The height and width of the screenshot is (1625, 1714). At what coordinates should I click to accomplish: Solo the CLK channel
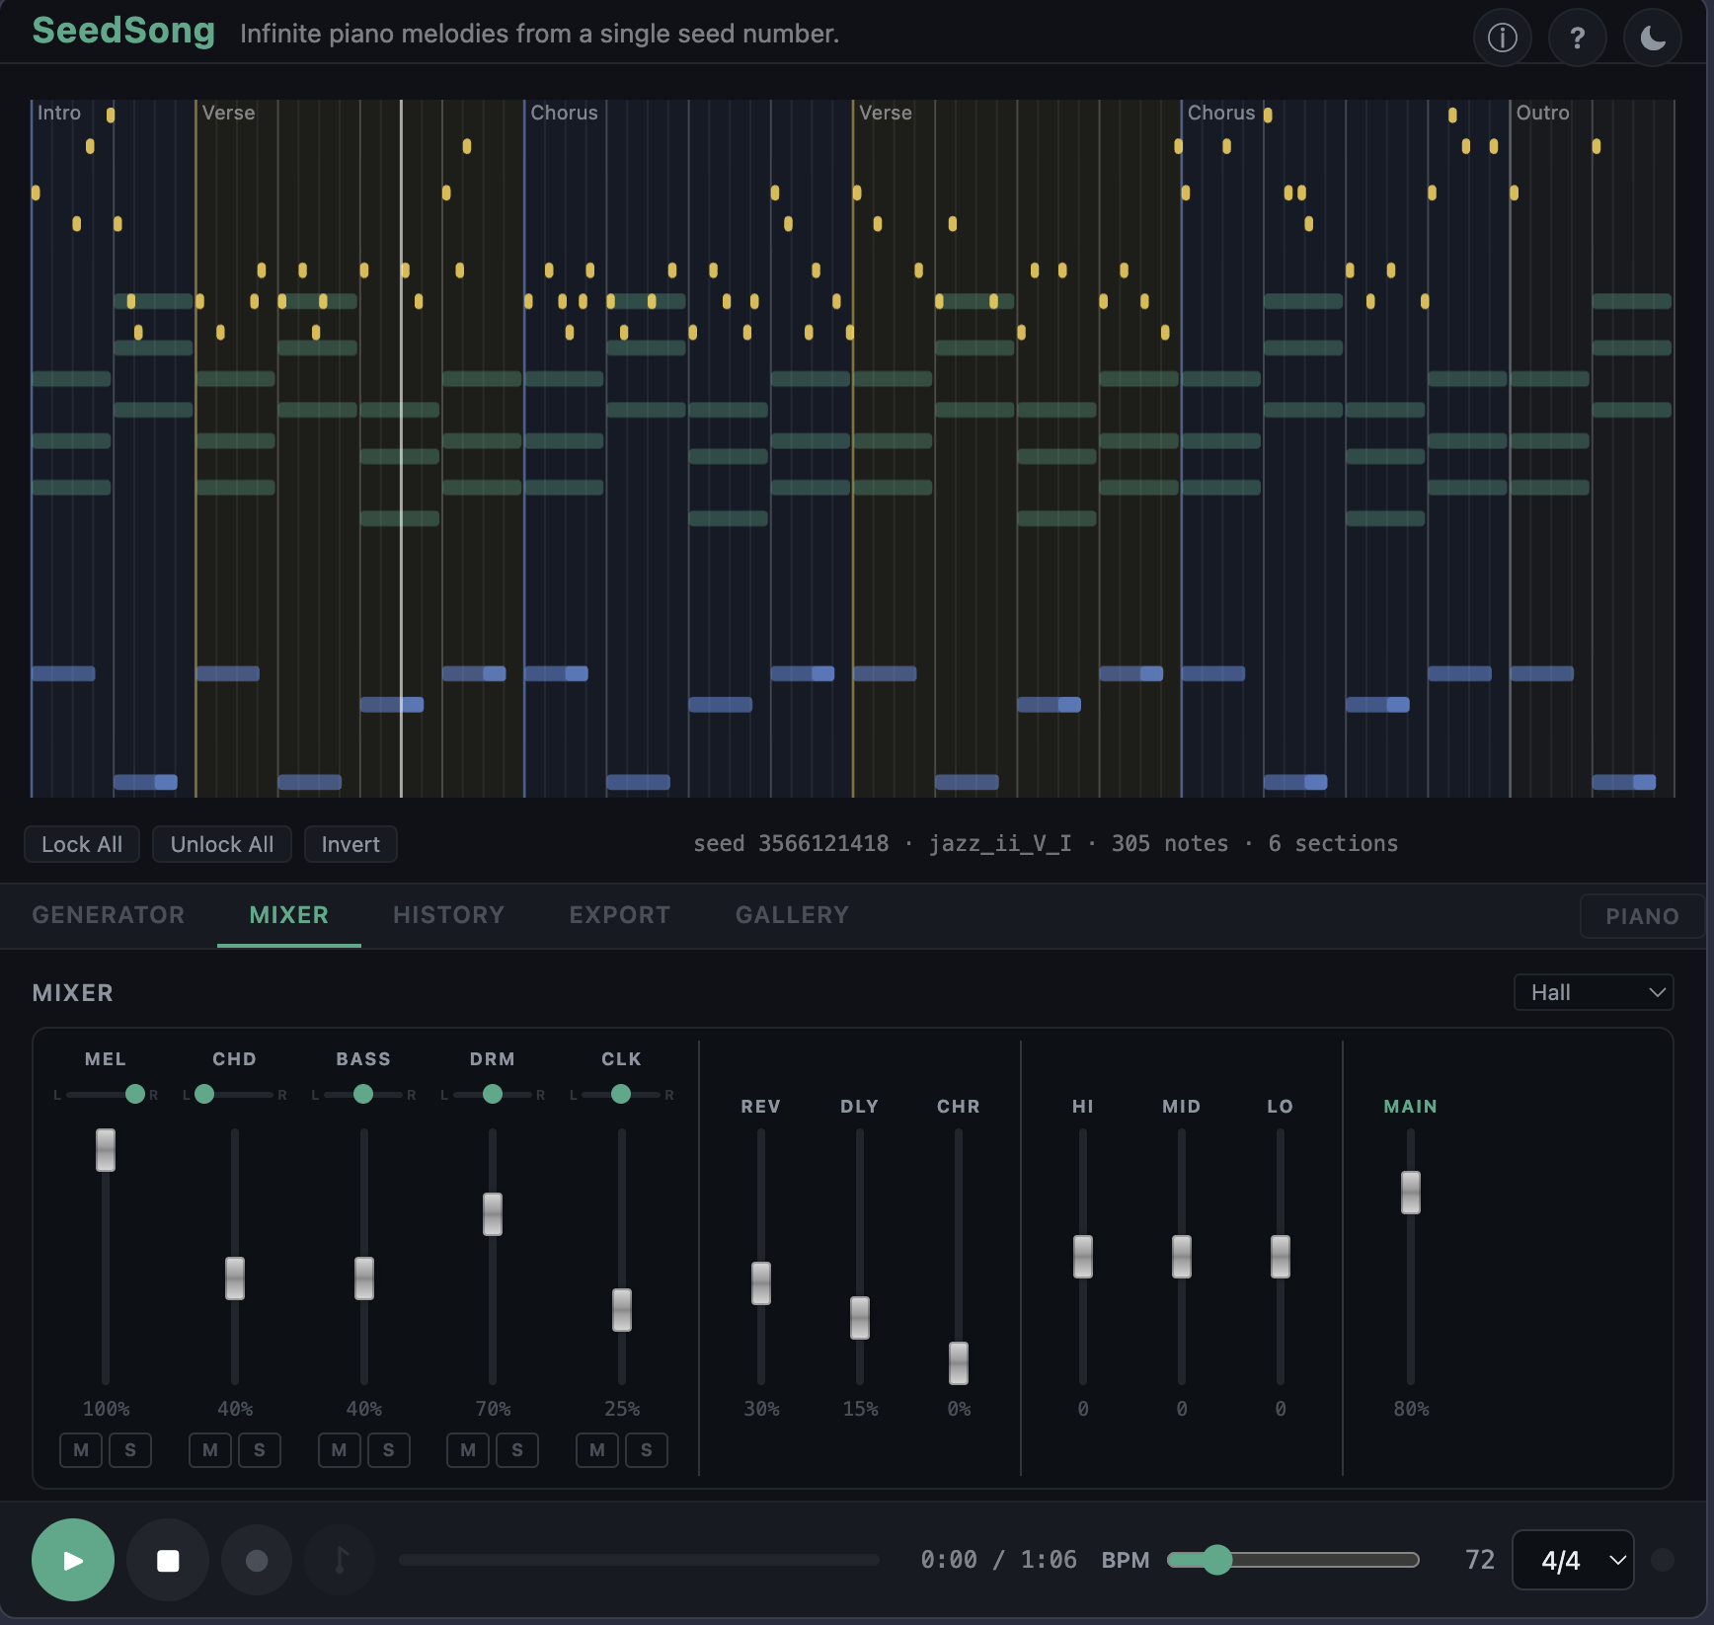click(647, 1450)
